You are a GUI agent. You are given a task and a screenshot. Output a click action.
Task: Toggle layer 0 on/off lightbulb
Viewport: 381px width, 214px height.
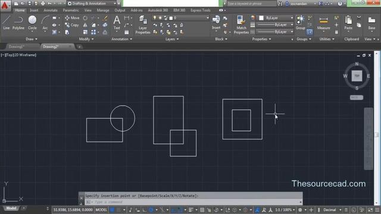[155, 18]
